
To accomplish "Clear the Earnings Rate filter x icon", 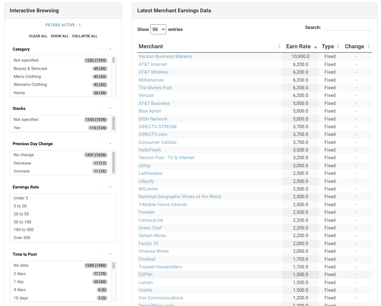I will (98, 187).
